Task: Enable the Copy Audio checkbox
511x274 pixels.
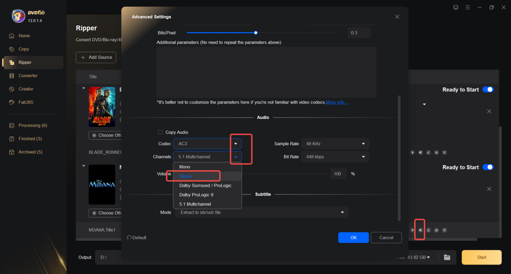Action: [160, 132]
